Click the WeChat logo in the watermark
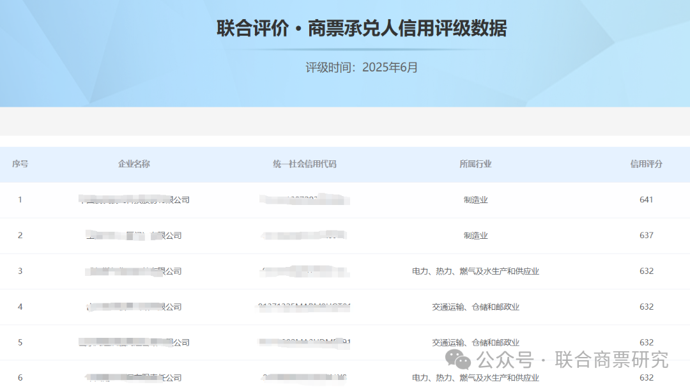 coord(458,360)
